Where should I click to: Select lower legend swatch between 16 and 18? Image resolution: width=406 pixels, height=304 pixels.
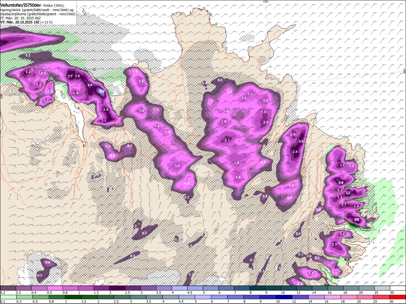tap(333, 297)
